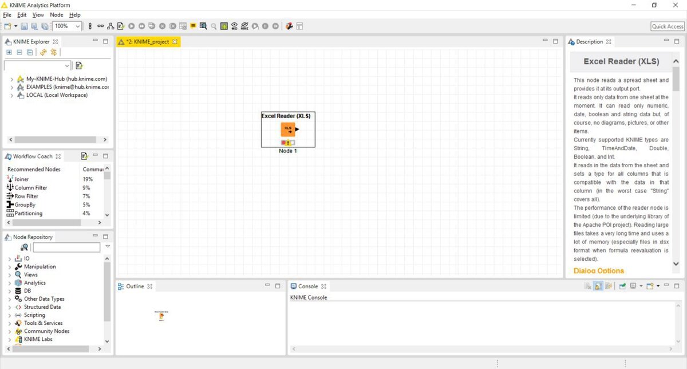Click the Cancel all nodes icon
This screenshot has height=369, width=687.
point(172,26)
